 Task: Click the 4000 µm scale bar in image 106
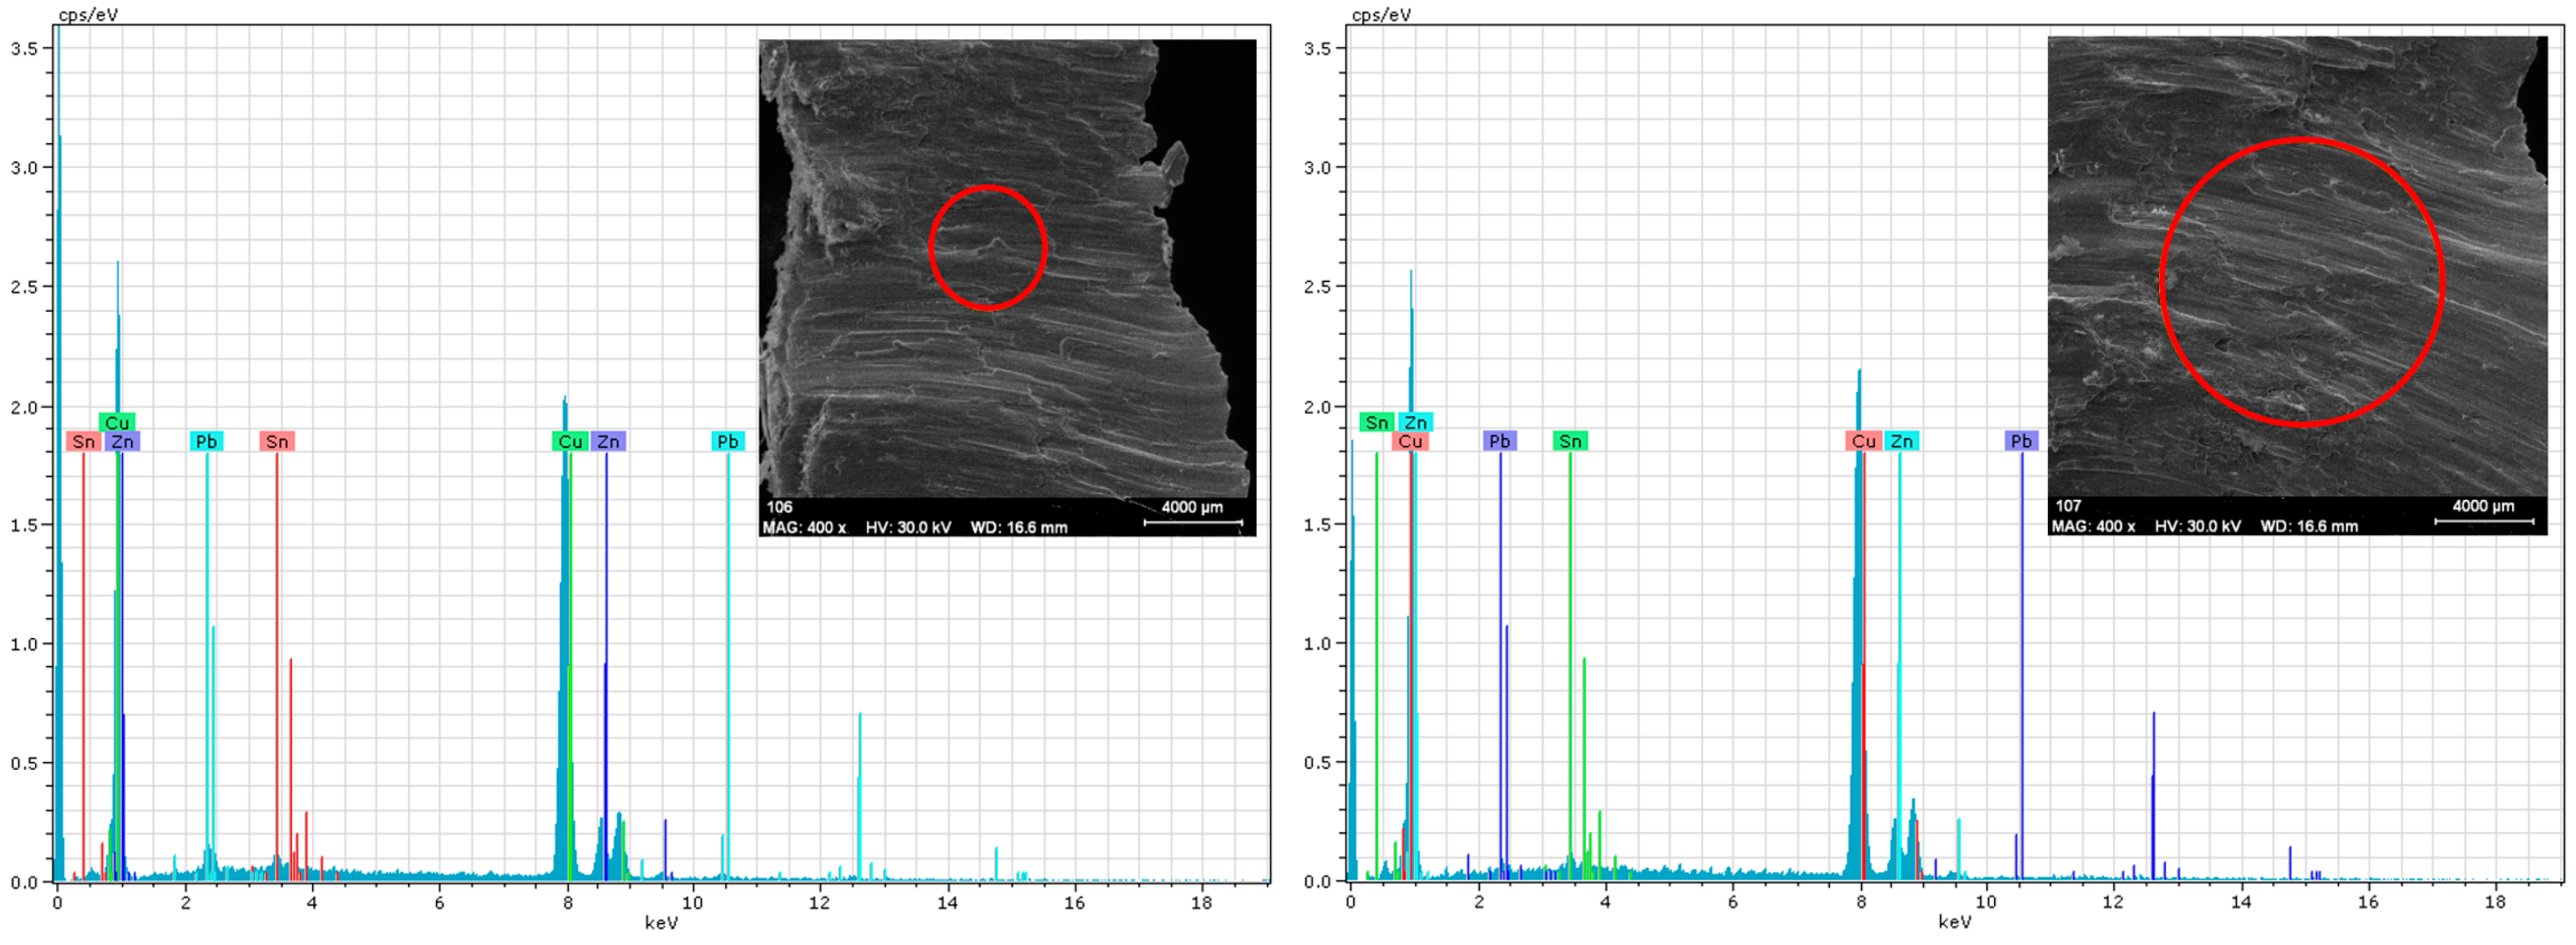point(1192,521)
